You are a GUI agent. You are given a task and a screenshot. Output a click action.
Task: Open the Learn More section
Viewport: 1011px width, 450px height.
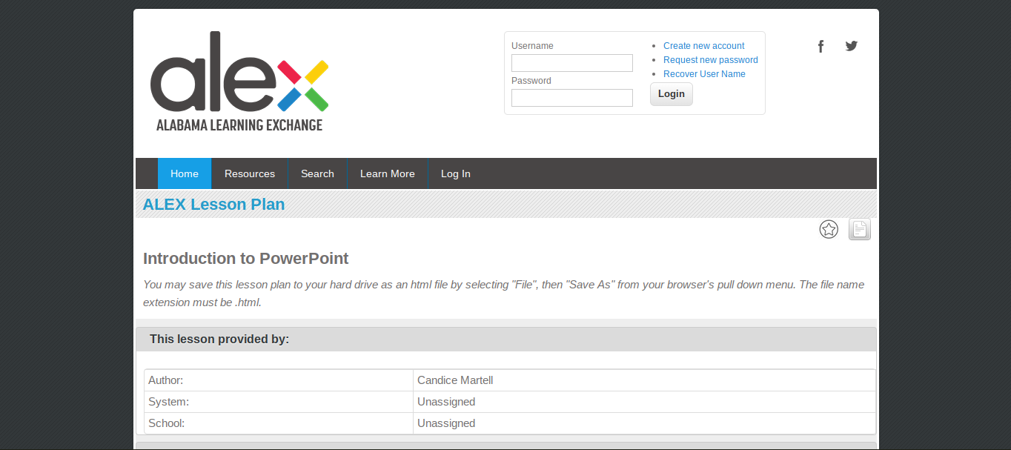(x=387, y=173)
